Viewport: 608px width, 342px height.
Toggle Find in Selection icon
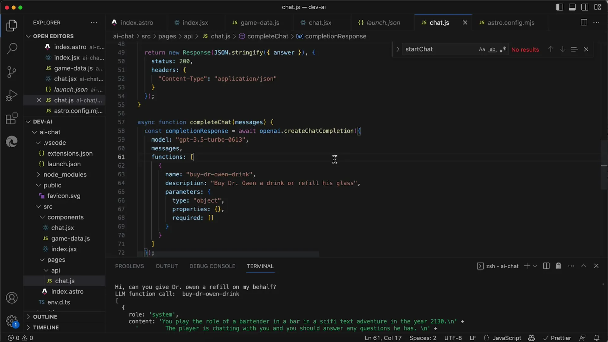(x=574, y=49)
